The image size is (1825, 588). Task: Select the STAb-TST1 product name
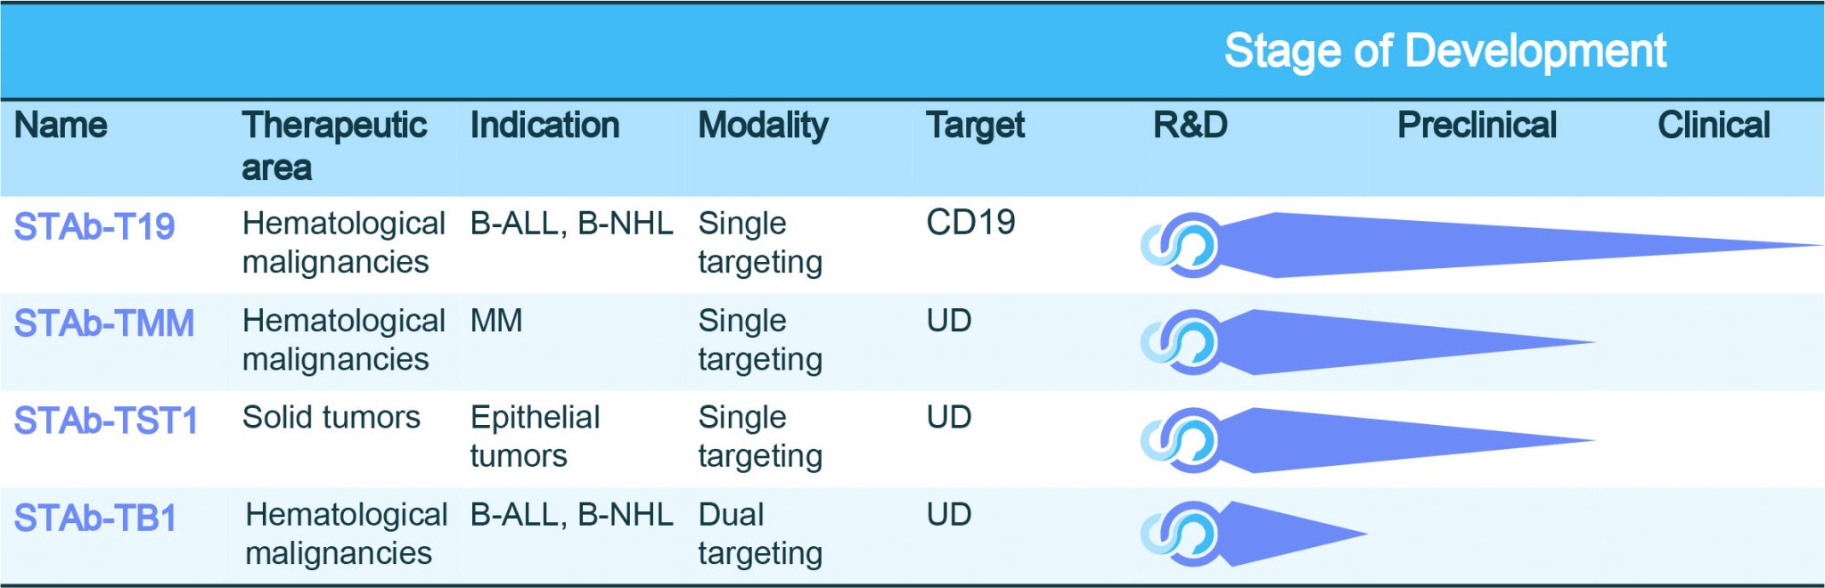tap(106, 421)
